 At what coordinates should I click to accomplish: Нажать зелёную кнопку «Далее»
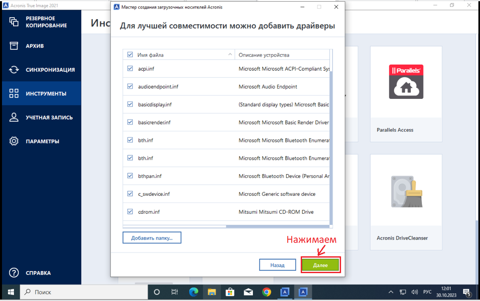[320, 265]
